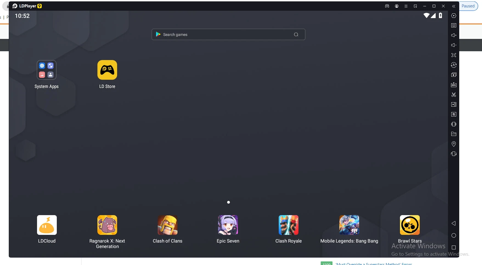Take a screenshot with scissors icon
Image resolution: width=482 pixels, height=265 pixels.
[x=454, y=95]
